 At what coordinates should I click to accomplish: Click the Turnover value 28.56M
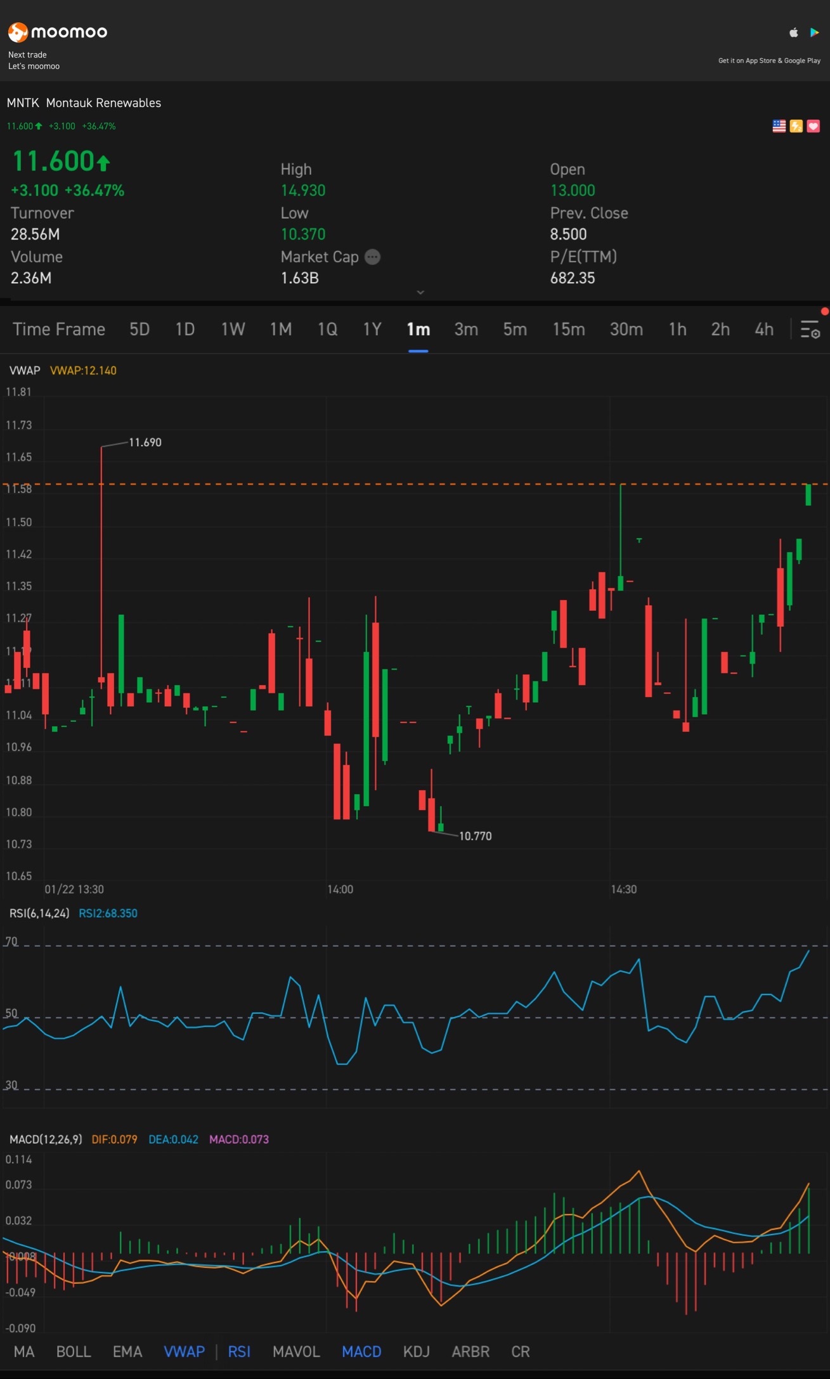[x=36, y=234]
